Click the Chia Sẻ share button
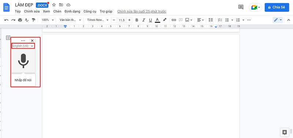 coord(277,7)
